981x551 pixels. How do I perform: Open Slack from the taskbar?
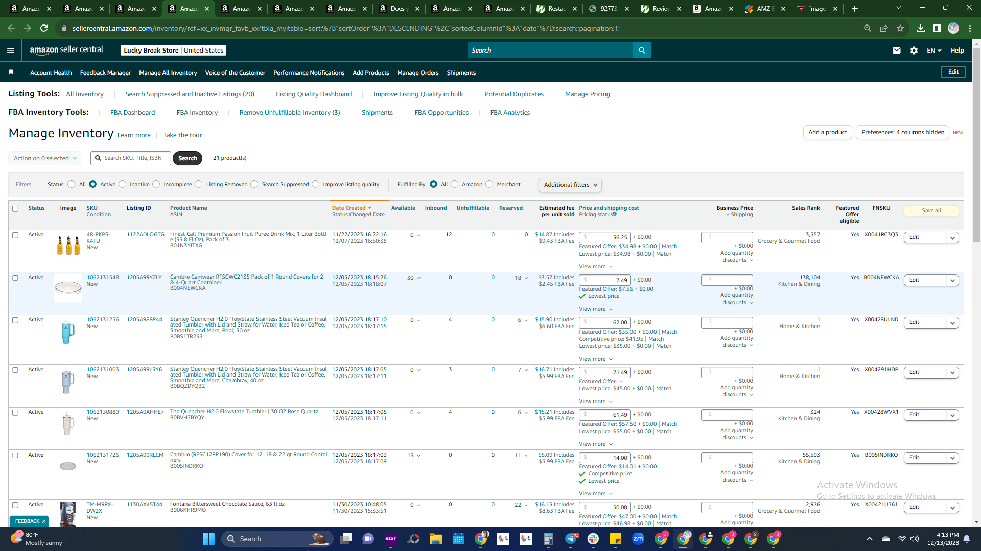pos(593,539)
